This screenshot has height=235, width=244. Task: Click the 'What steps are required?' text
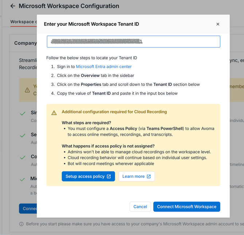pos(86,123)
